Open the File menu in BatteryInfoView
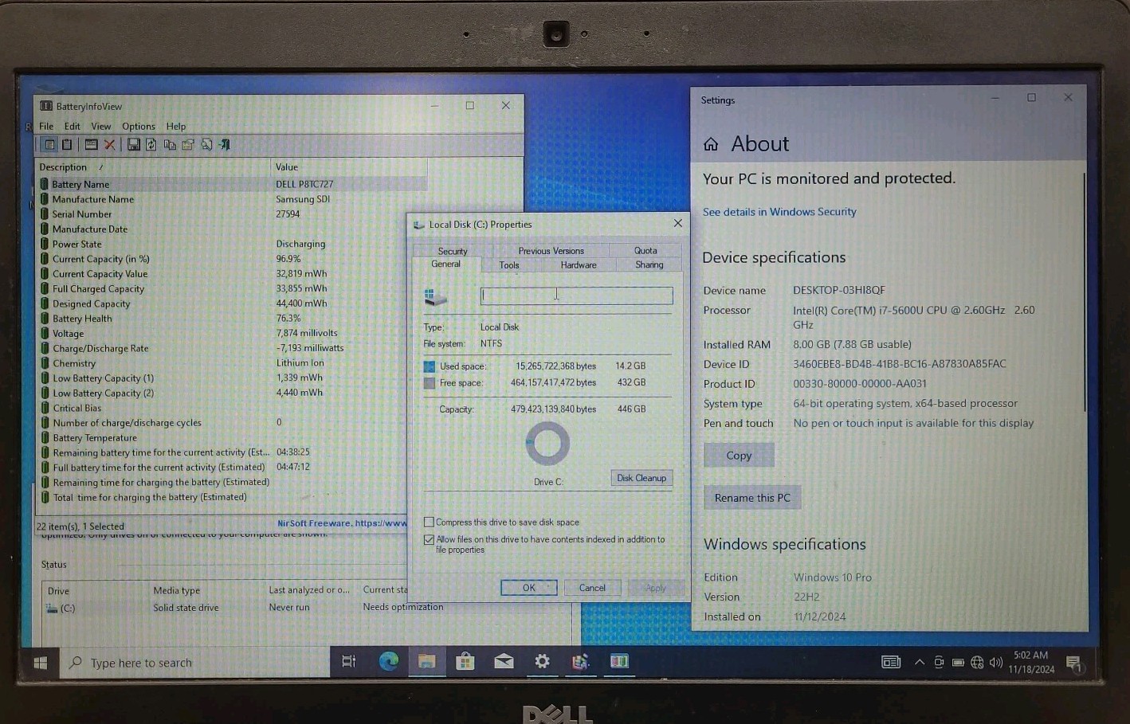Viewport: 1130px width, 724px height. [46, 127]
